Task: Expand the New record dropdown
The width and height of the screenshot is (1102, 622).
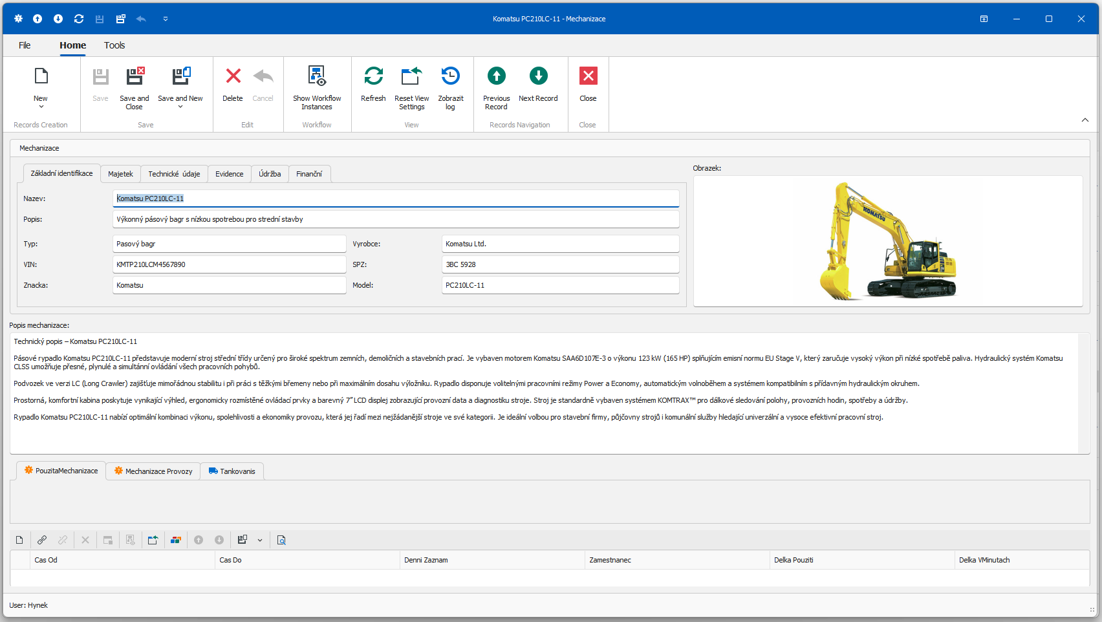Action: [x=41, y=107]
